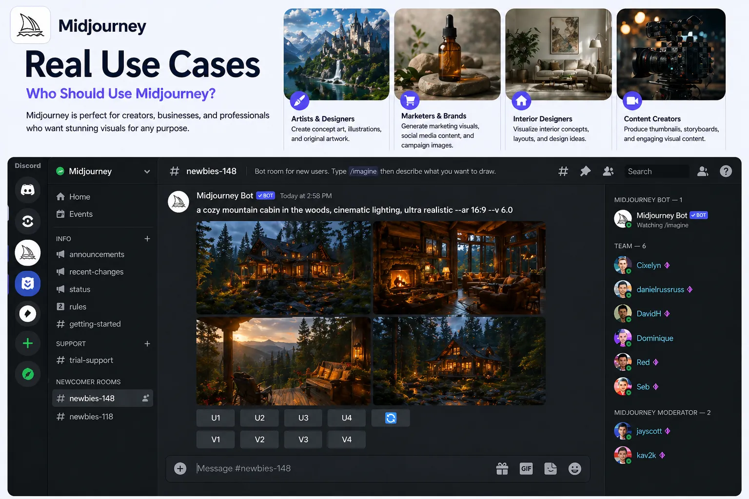749x499 pixels.
Task: Open the Help question mark icon
Action: [726, 171]
